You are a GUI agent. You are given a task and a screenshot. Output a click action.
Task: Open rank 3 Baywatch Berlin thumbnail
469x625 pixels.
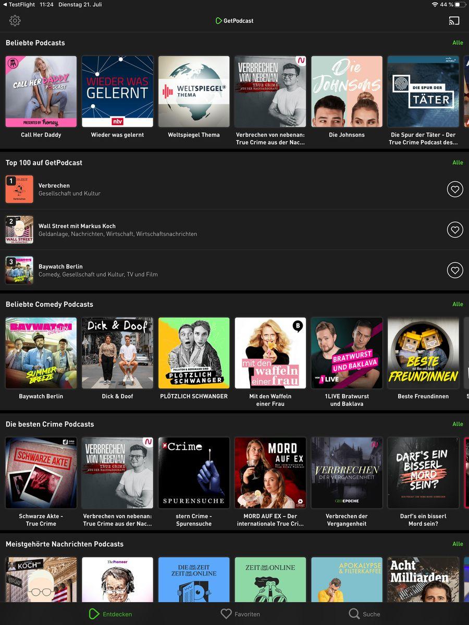(x=19, y=270)
